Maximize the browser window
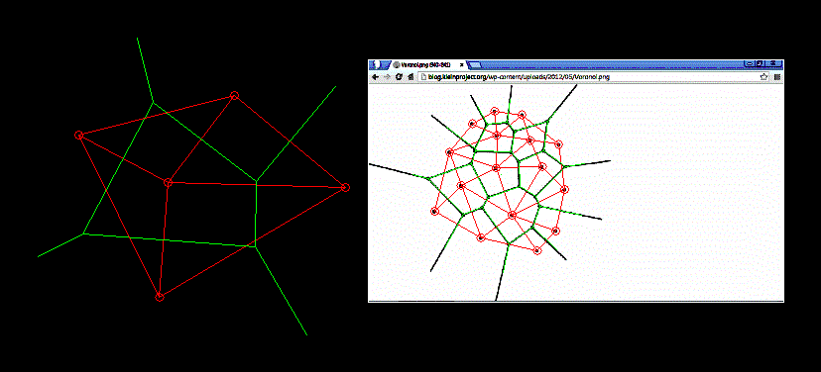Image resolution: width=821 pixels, height=372 pixels. pyautogui.click(x=760, y=63)
